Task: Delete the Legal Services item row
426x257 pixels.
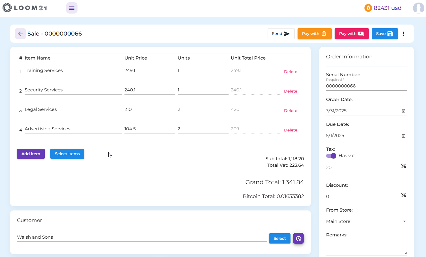Action: (x=290, y=111)
